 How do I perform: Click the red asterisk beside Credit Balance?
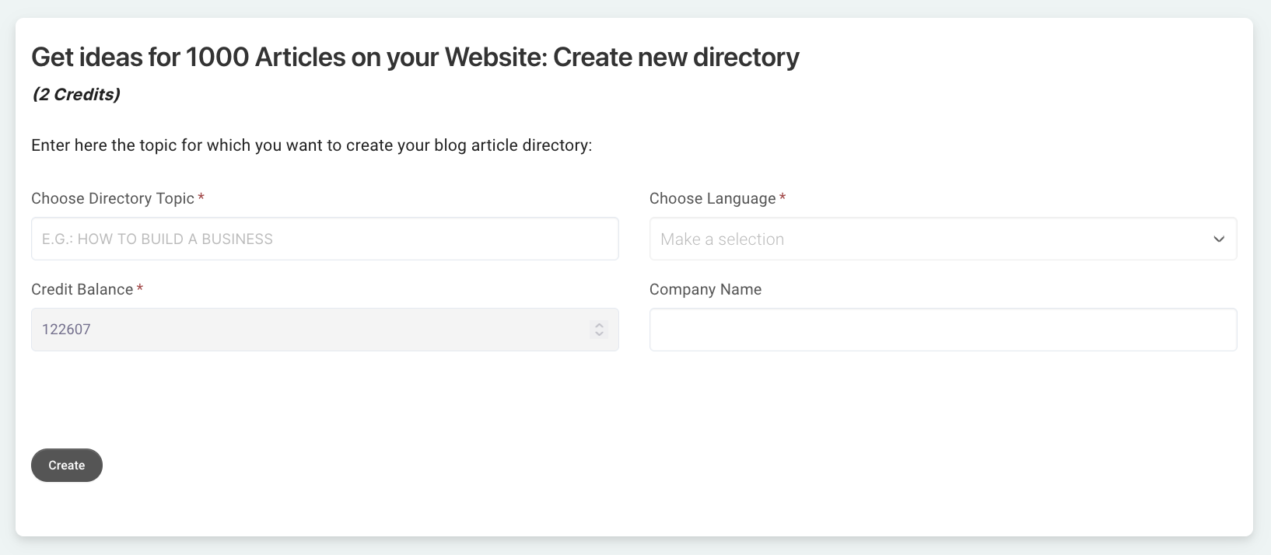click(x=140, y=288)
